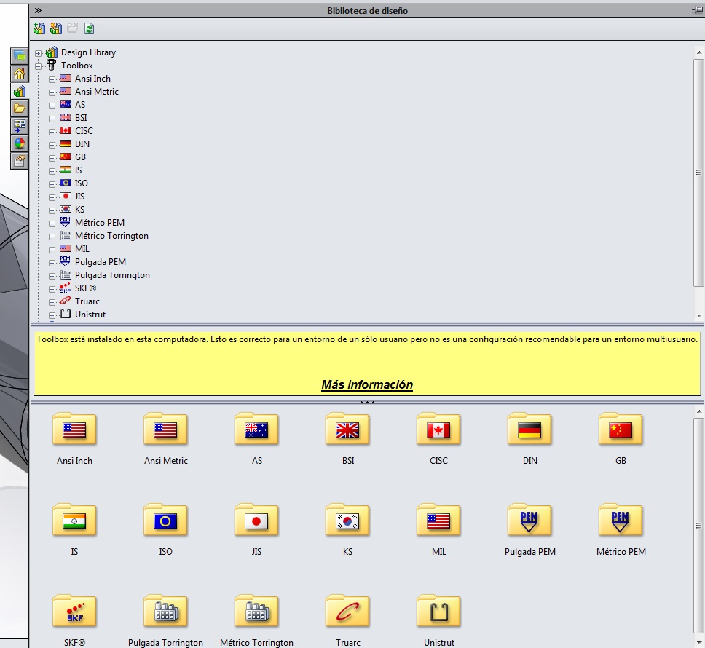Select GB in the Toolbox tree
Screen dimensions: 705x648
(x=81, y=157)
